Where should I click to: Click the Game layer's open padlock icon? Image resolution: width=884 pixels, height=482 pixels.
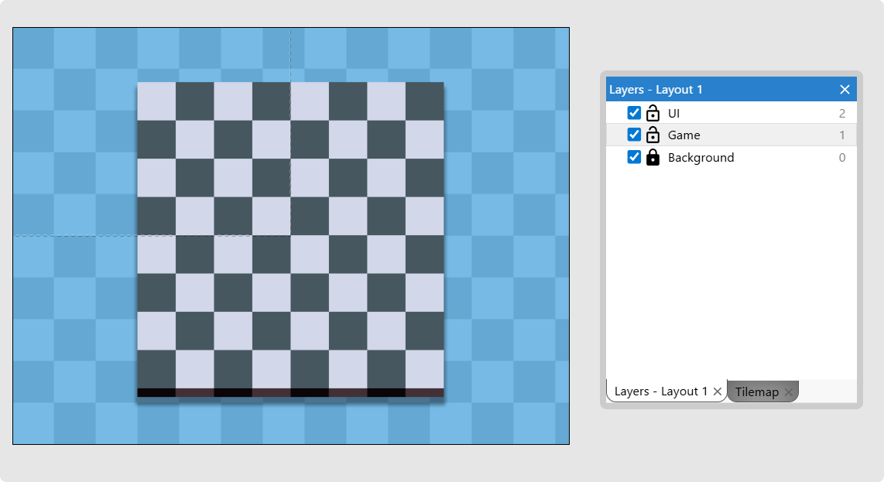pyautogui.click(x=653, y=135)
